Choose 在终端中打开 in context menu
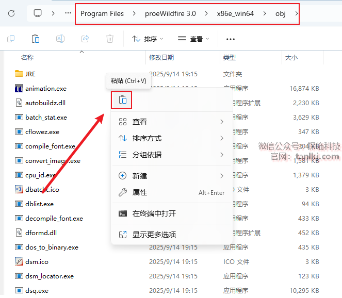 click(x=171, y=213)
